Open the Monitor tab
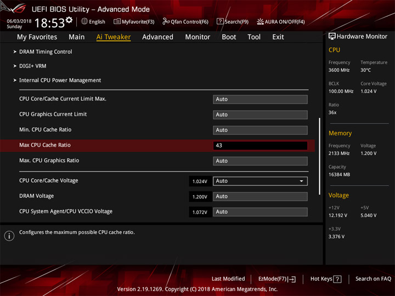Image resolution: width=395 pixels, height=296 pixels. click(x=198, y=37)
